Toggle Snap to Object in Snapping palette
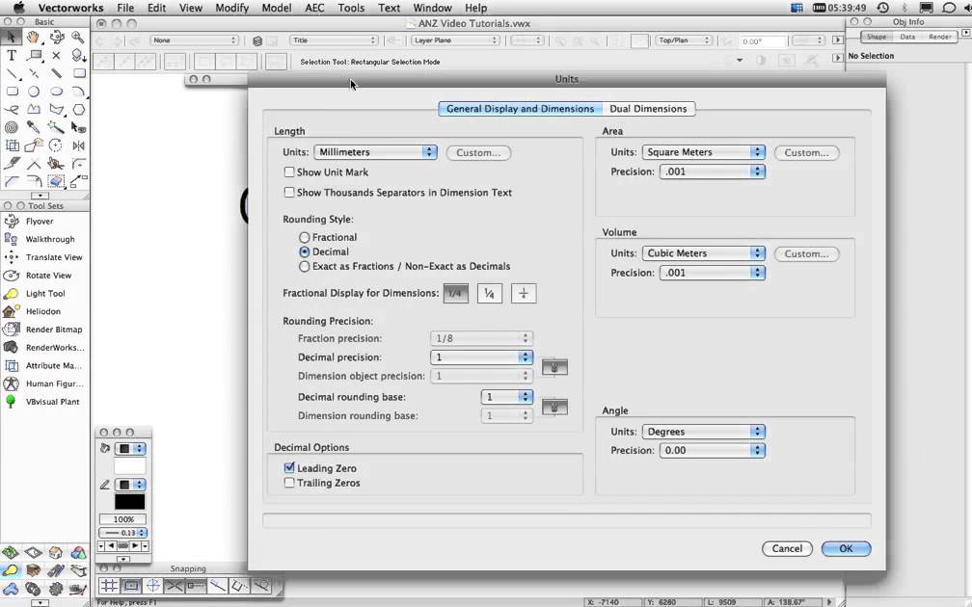The image size is (972, 607). [x=131, y=586]
